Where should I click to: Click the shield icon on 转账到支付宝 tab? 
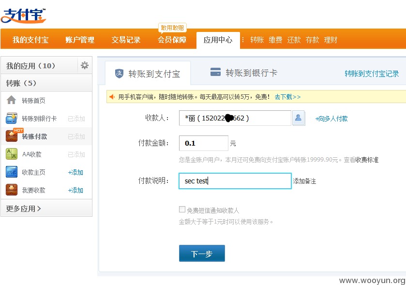[119, 74]
